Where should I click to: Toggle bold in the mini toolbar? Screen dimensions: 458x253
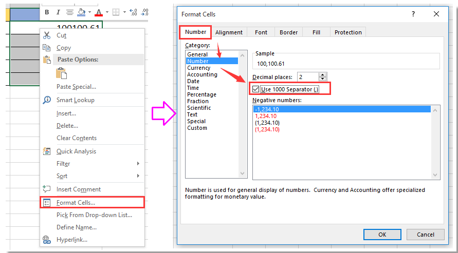47,12
